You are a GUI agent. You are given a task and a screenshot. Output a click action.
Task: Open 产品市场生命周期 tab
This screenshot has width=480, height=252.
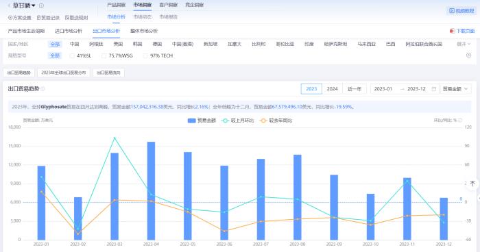tap(26, 31)
